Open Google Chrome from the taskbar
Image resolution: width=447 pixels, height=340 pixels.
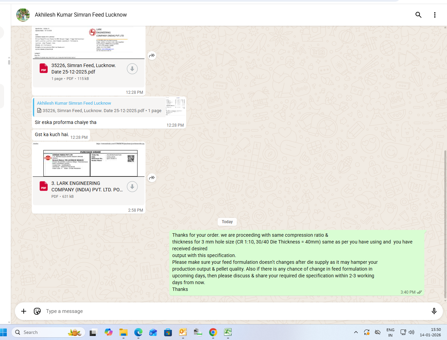(x=213, y=332)
